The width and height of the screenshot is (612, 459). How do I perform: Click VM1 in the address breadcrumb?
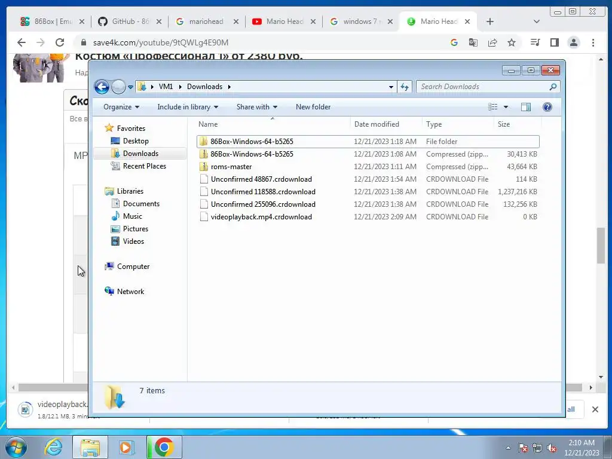click(x=166, y=87)
